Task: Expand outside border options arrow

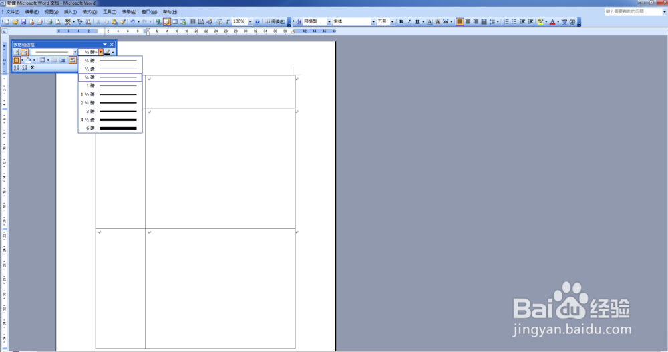Action: point(22,59)
